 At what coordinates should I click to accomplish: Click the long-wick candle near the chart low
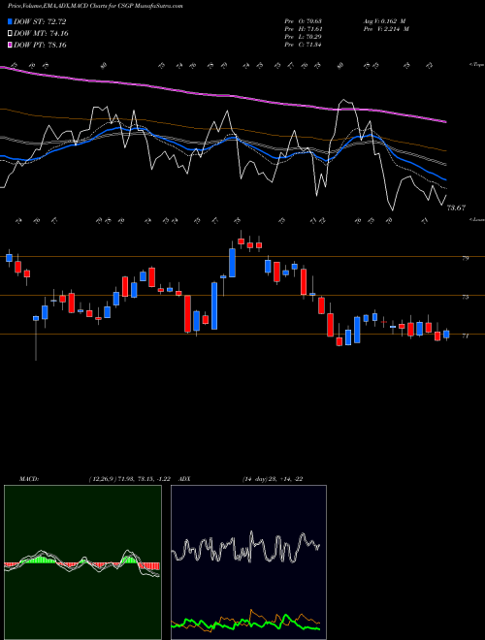click(x=36, y=338)
